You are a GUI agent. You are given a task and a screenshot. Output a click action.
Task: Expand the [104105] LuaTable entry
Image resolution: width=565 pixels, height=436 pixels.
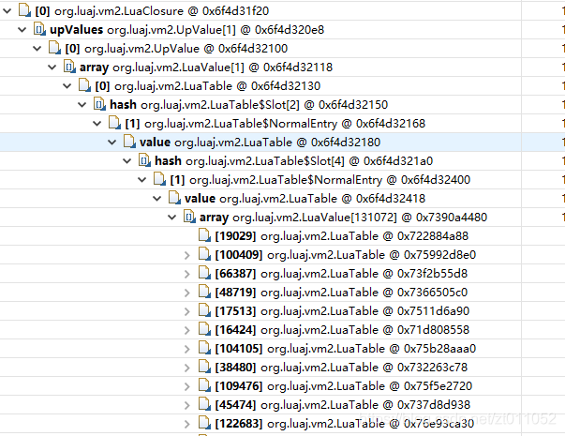(187, 349)
